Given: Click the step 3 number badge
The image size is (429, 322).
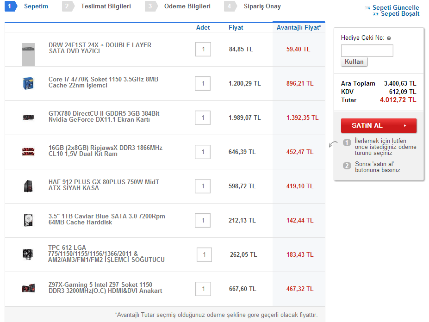Looking at the screenshot, I should coord(151,6).
